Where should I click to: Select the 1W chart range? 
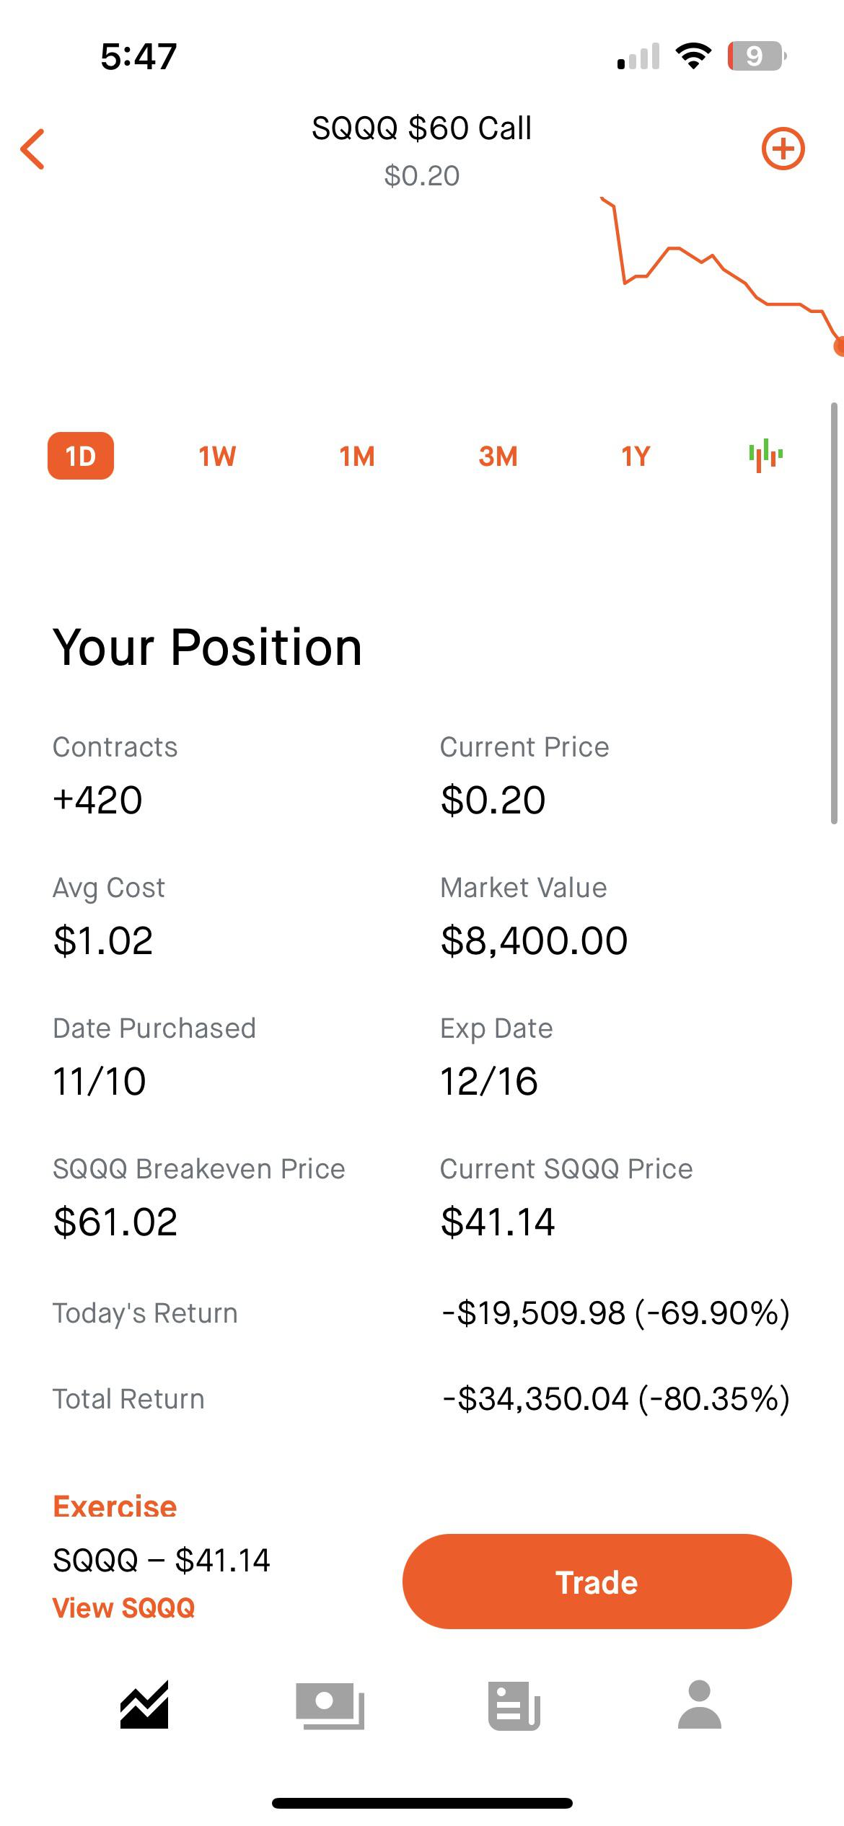coord(217,456)
